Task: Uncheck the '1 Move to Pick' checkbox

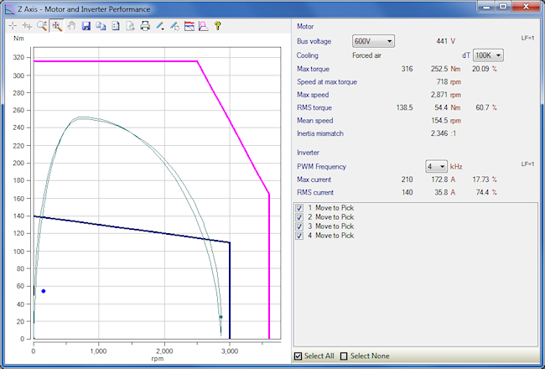Action: click(x=300, y=207)
